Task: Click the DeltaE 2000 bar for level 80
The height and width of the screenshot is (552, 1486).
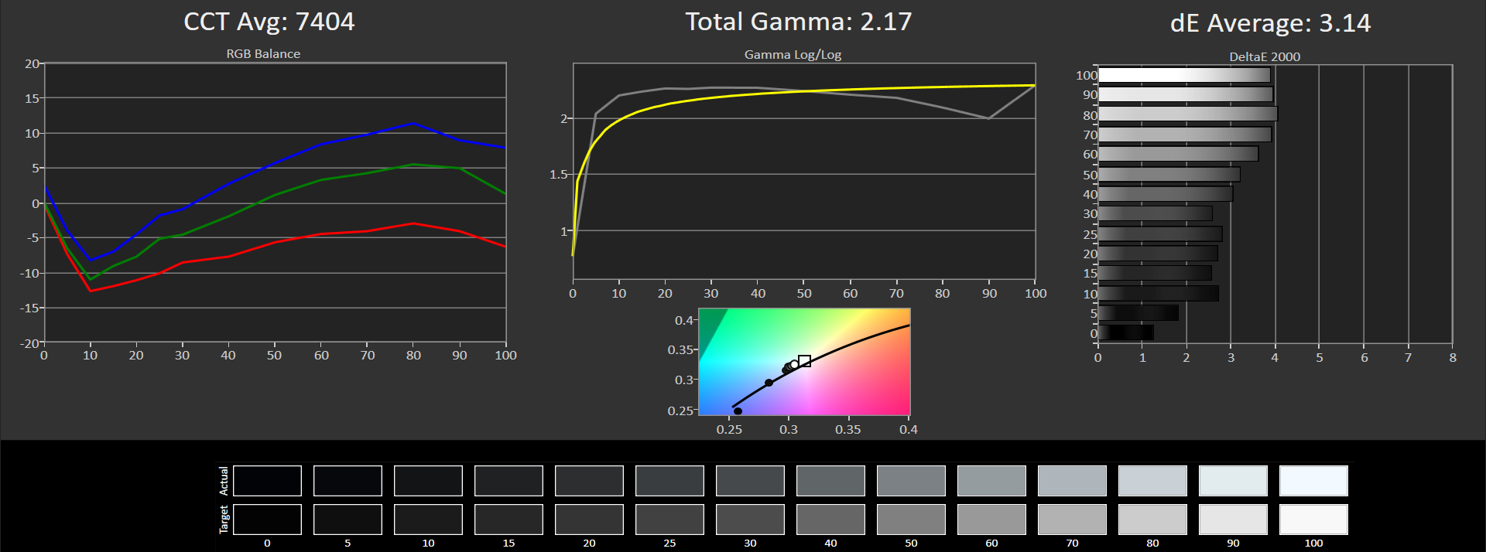Action: click(x=1187, y=114)
